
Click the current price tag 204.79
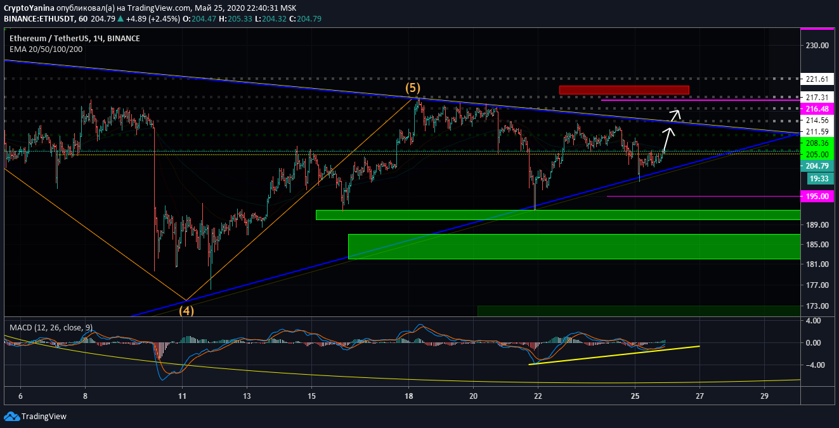(817, 166)
